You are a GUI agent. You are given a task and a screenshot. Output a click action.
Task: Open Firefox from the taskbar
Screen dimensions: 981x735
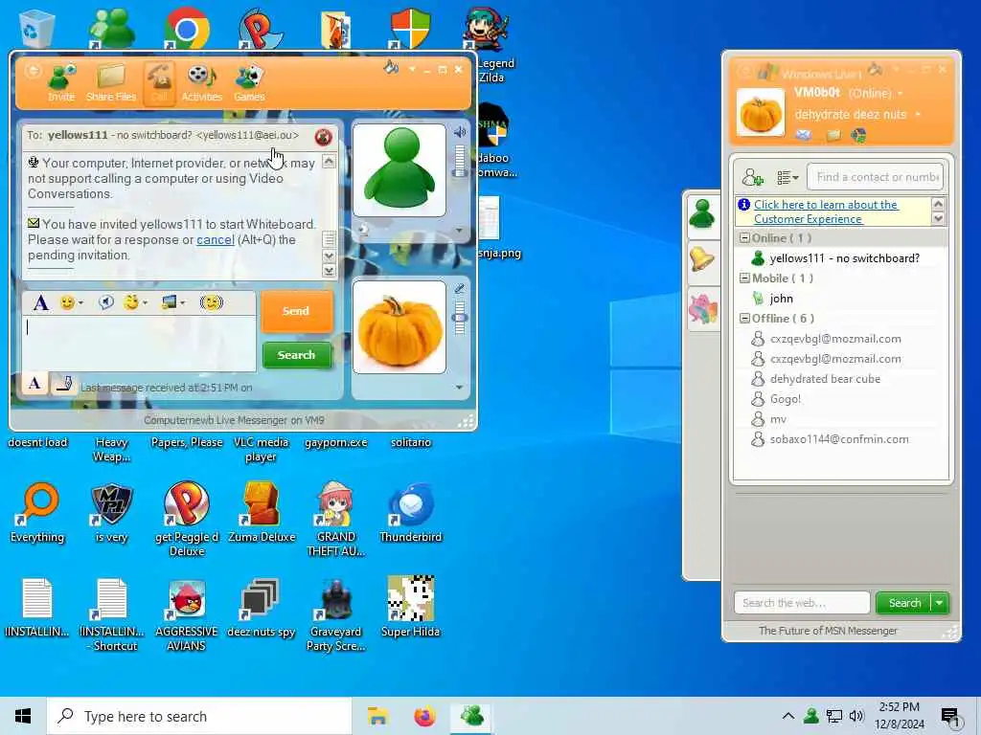tap(424, 716)
